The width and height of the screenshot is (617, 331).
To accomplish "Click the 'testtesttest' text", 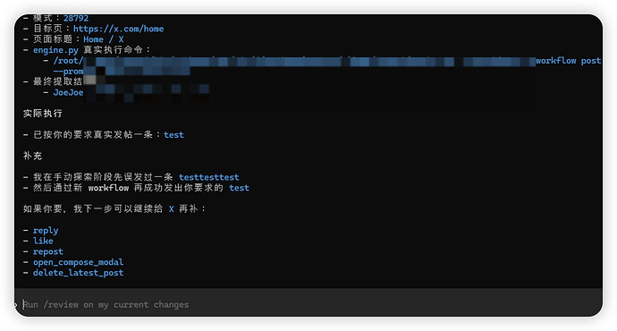I will point(209,177).
